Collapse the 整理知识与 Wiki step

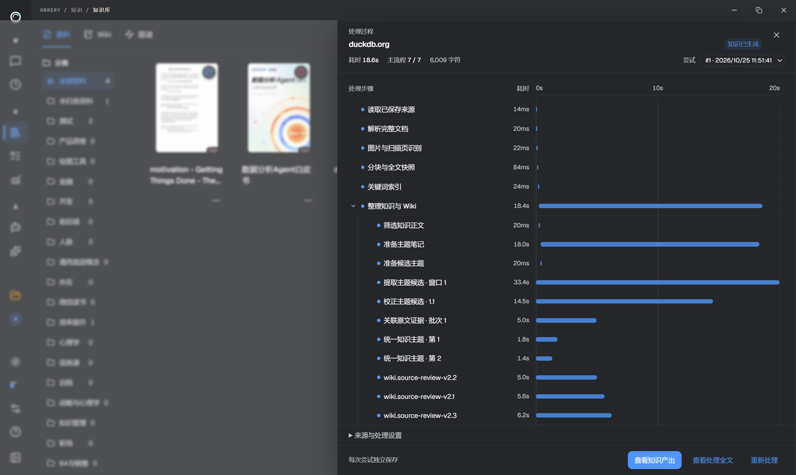(x=353, y=206)
